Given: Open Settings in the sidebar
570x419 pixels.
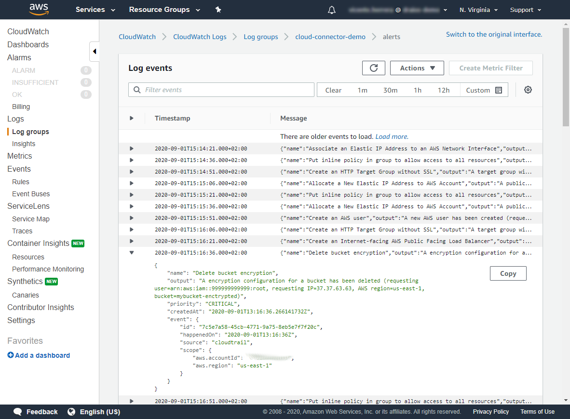Looking at the screenshot, I should click(x=21, y=321).
